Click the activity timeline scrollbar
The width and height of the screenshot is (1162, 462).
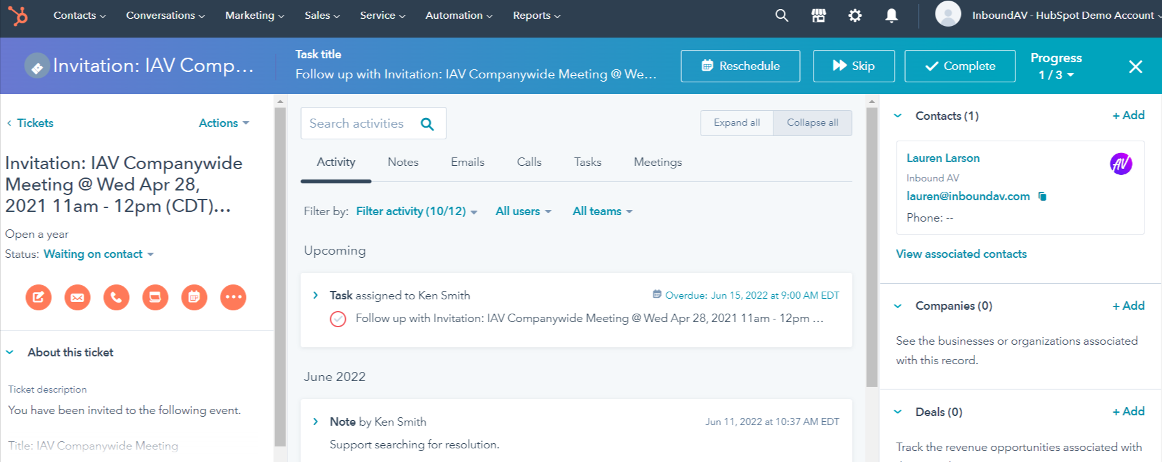coord(872,247)
